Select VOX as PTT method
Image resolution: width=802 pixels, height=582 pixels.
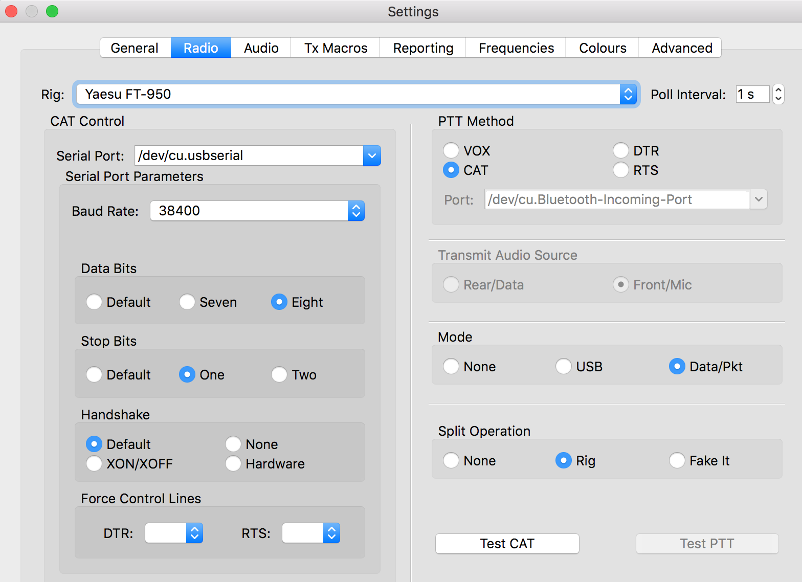(451, 150)
